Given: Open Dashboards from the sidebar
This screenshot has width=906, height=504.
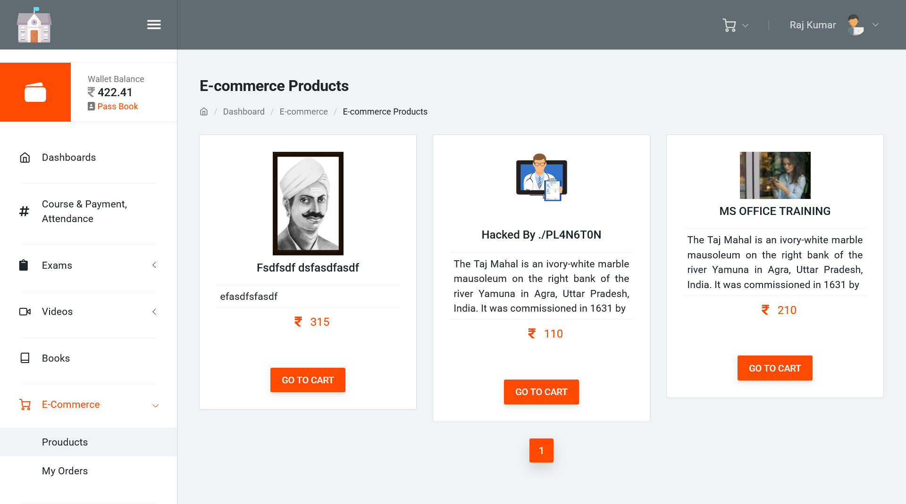Looking at the screenshot, I should pos(69,157).
